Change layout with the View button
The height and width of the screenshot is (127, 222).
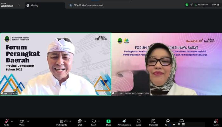click(x=216, y=5)
